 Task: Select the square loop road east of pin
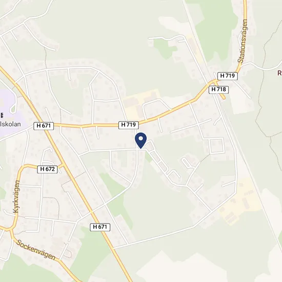pyautogui.click(x=217, y=146)
